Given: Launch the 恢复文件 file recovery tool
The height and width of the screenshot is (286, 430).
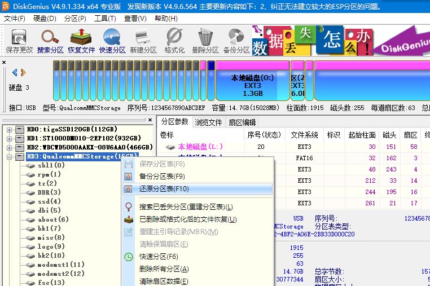Looking at the screenshot, I should [x=81, y=41].
